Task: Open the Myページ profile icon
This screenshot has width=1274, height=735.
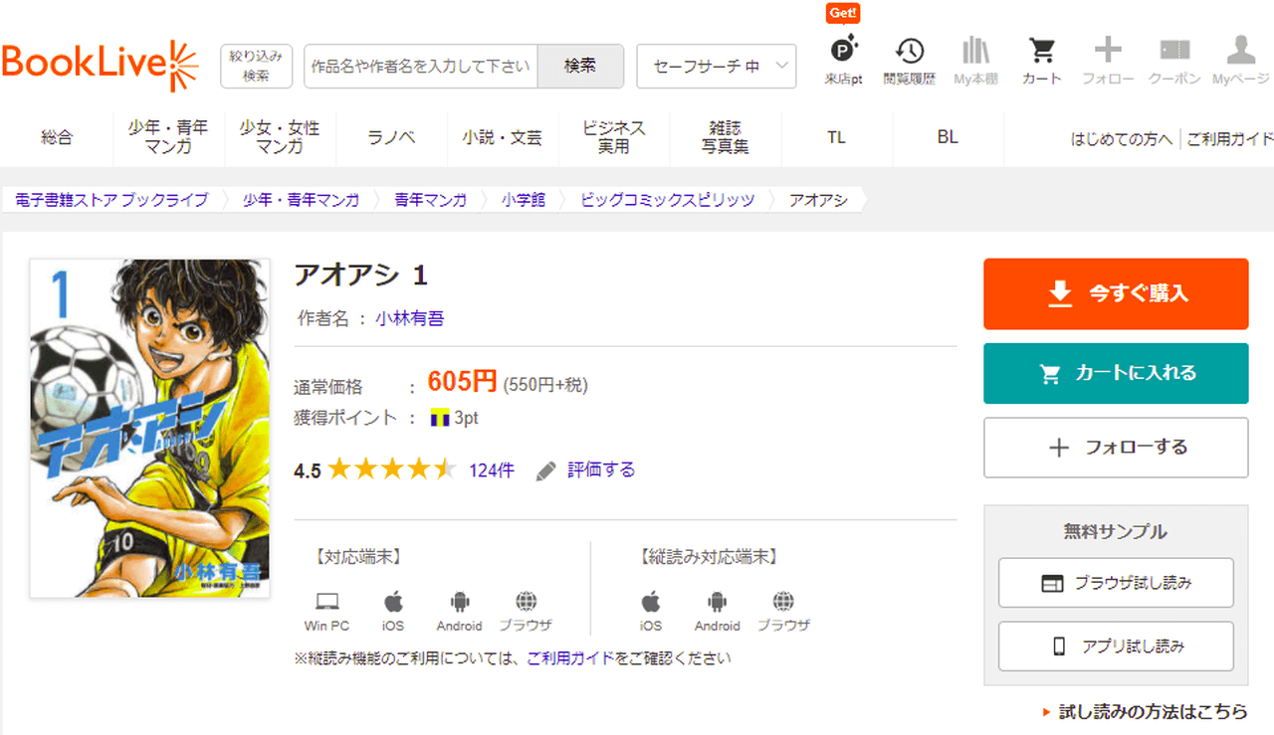Action: (1240, 60)
